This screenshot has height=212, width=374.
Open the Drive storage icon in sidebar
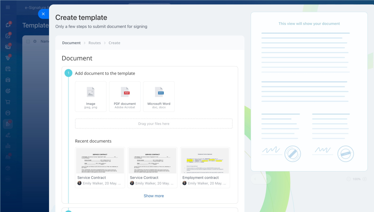tap(8, 80)
